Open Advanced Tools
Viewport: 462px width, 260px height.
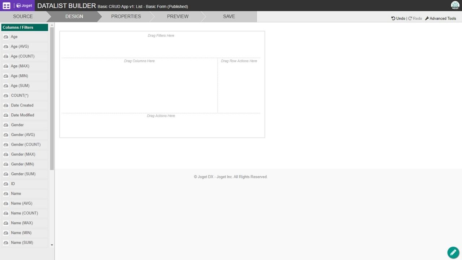(x=440, y=18)
